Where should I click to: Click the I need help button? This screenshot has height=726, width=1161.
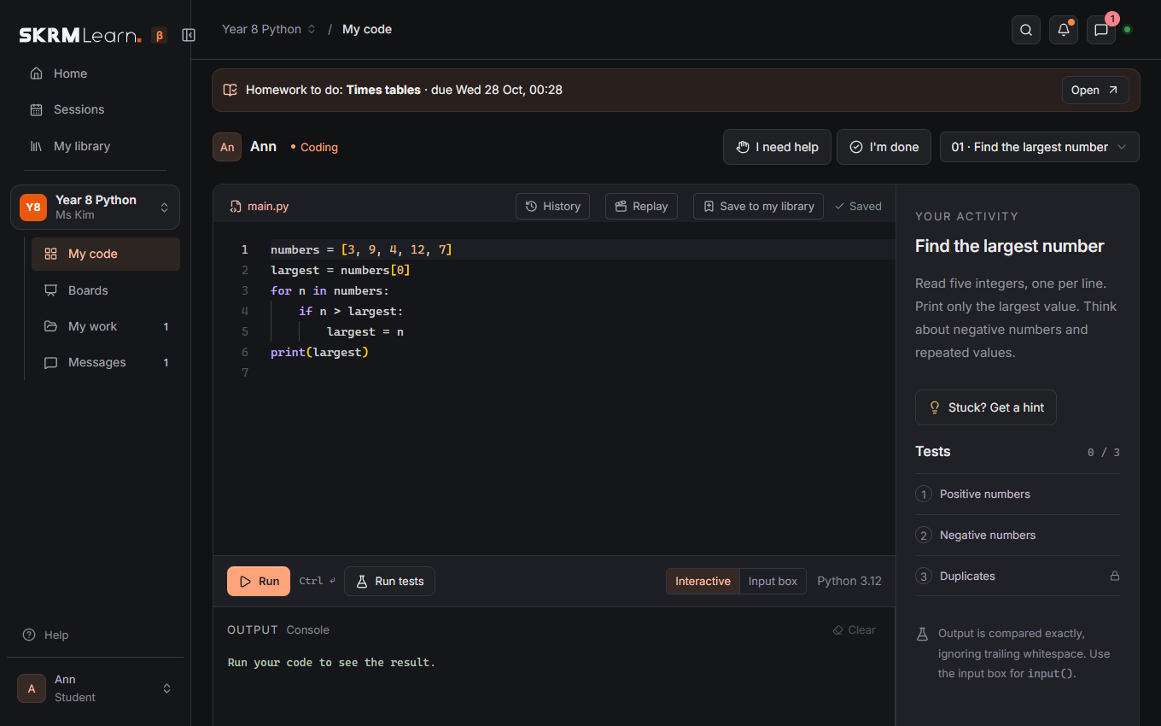(x=777, y=147)
